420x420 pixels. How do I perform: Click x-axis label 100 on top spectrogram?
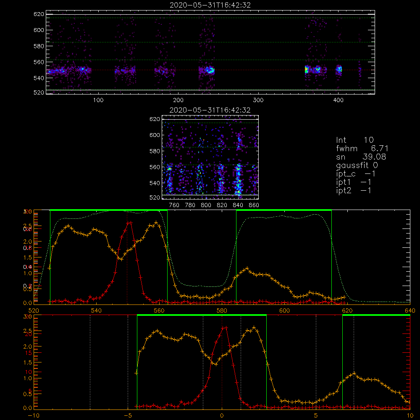(98, 100)
